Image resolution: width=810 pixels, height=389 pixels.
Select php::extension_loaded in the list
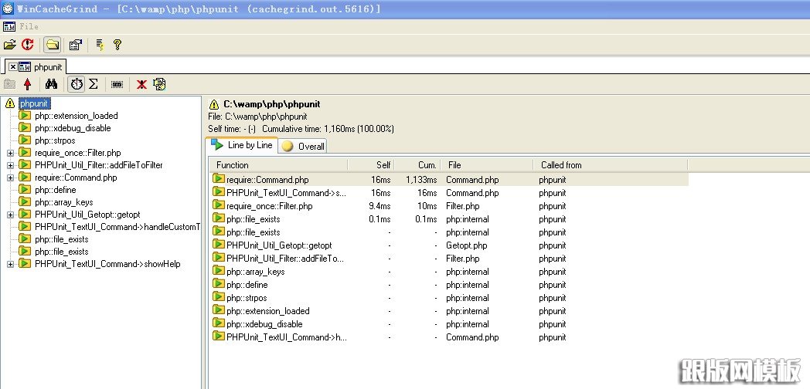[x=267, y=311]
